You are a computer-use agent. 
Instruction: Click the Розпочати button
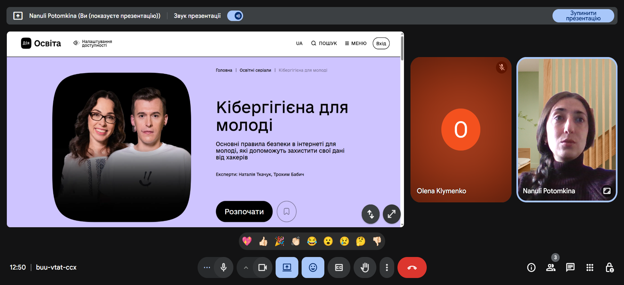tap(244, 212)
